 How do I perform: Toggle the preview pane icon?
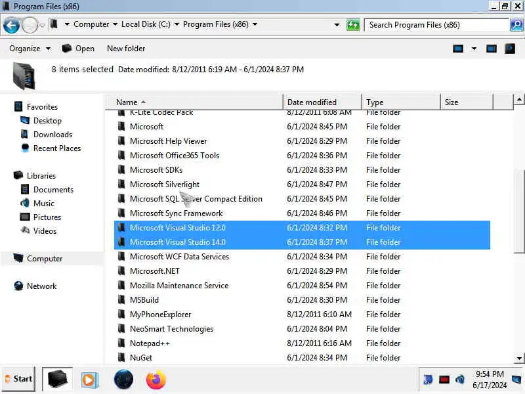[x=491, y=49]
